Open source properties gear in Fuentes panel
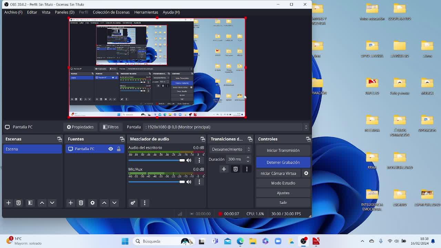The width and height of the screenshot is (441, 248). click(93, 203)
